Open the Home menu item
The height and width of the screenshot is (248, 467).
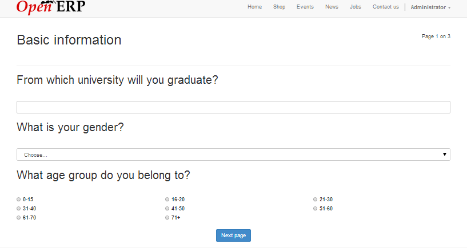pyautogui.click(x=254, y=7)
